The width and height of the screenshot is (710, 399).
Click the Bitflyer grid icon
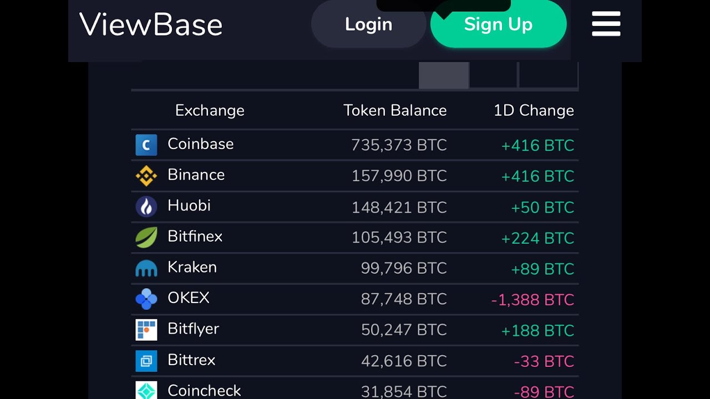(146, 329)
